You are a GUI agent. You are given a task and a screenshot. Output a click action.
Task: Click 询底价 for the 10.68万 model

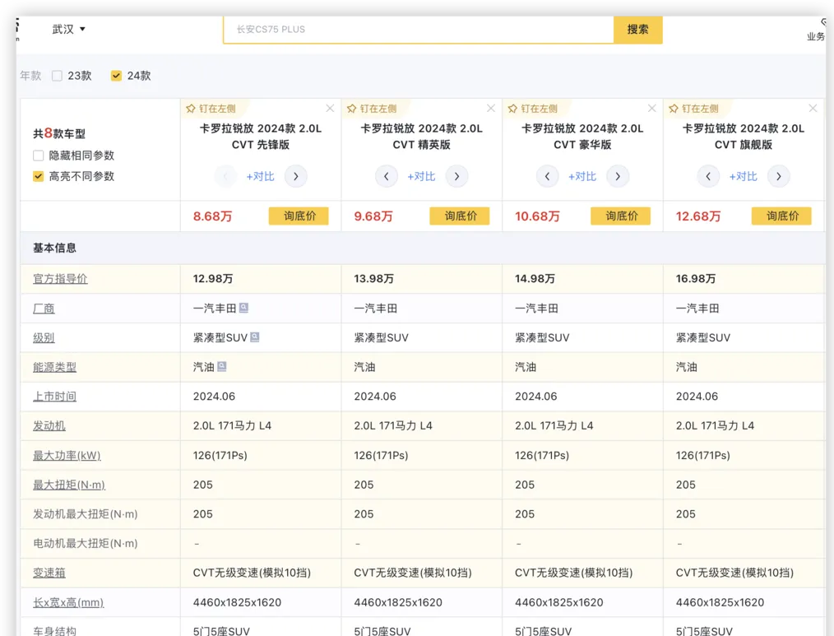[x=621, y=216]
